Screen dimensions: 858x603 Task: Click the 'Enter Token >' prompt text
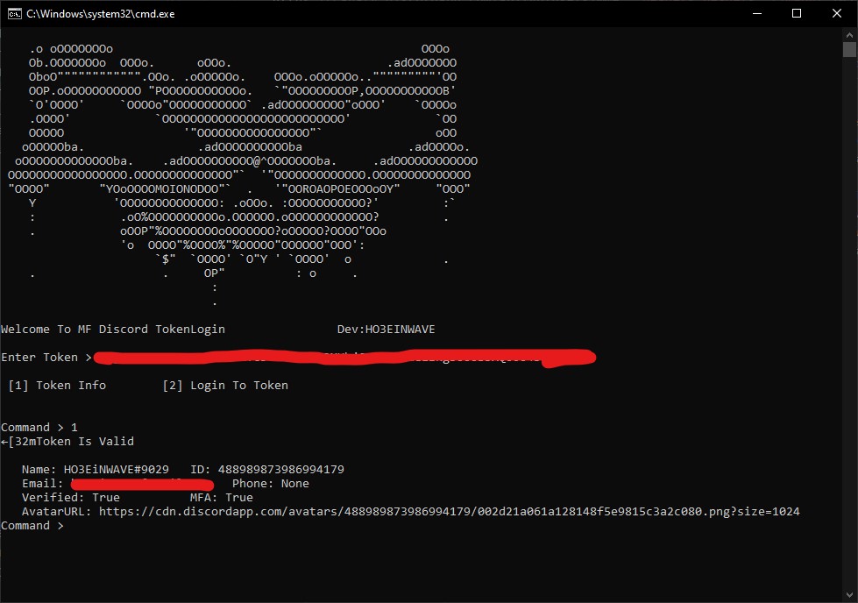(x=46, y=358)
